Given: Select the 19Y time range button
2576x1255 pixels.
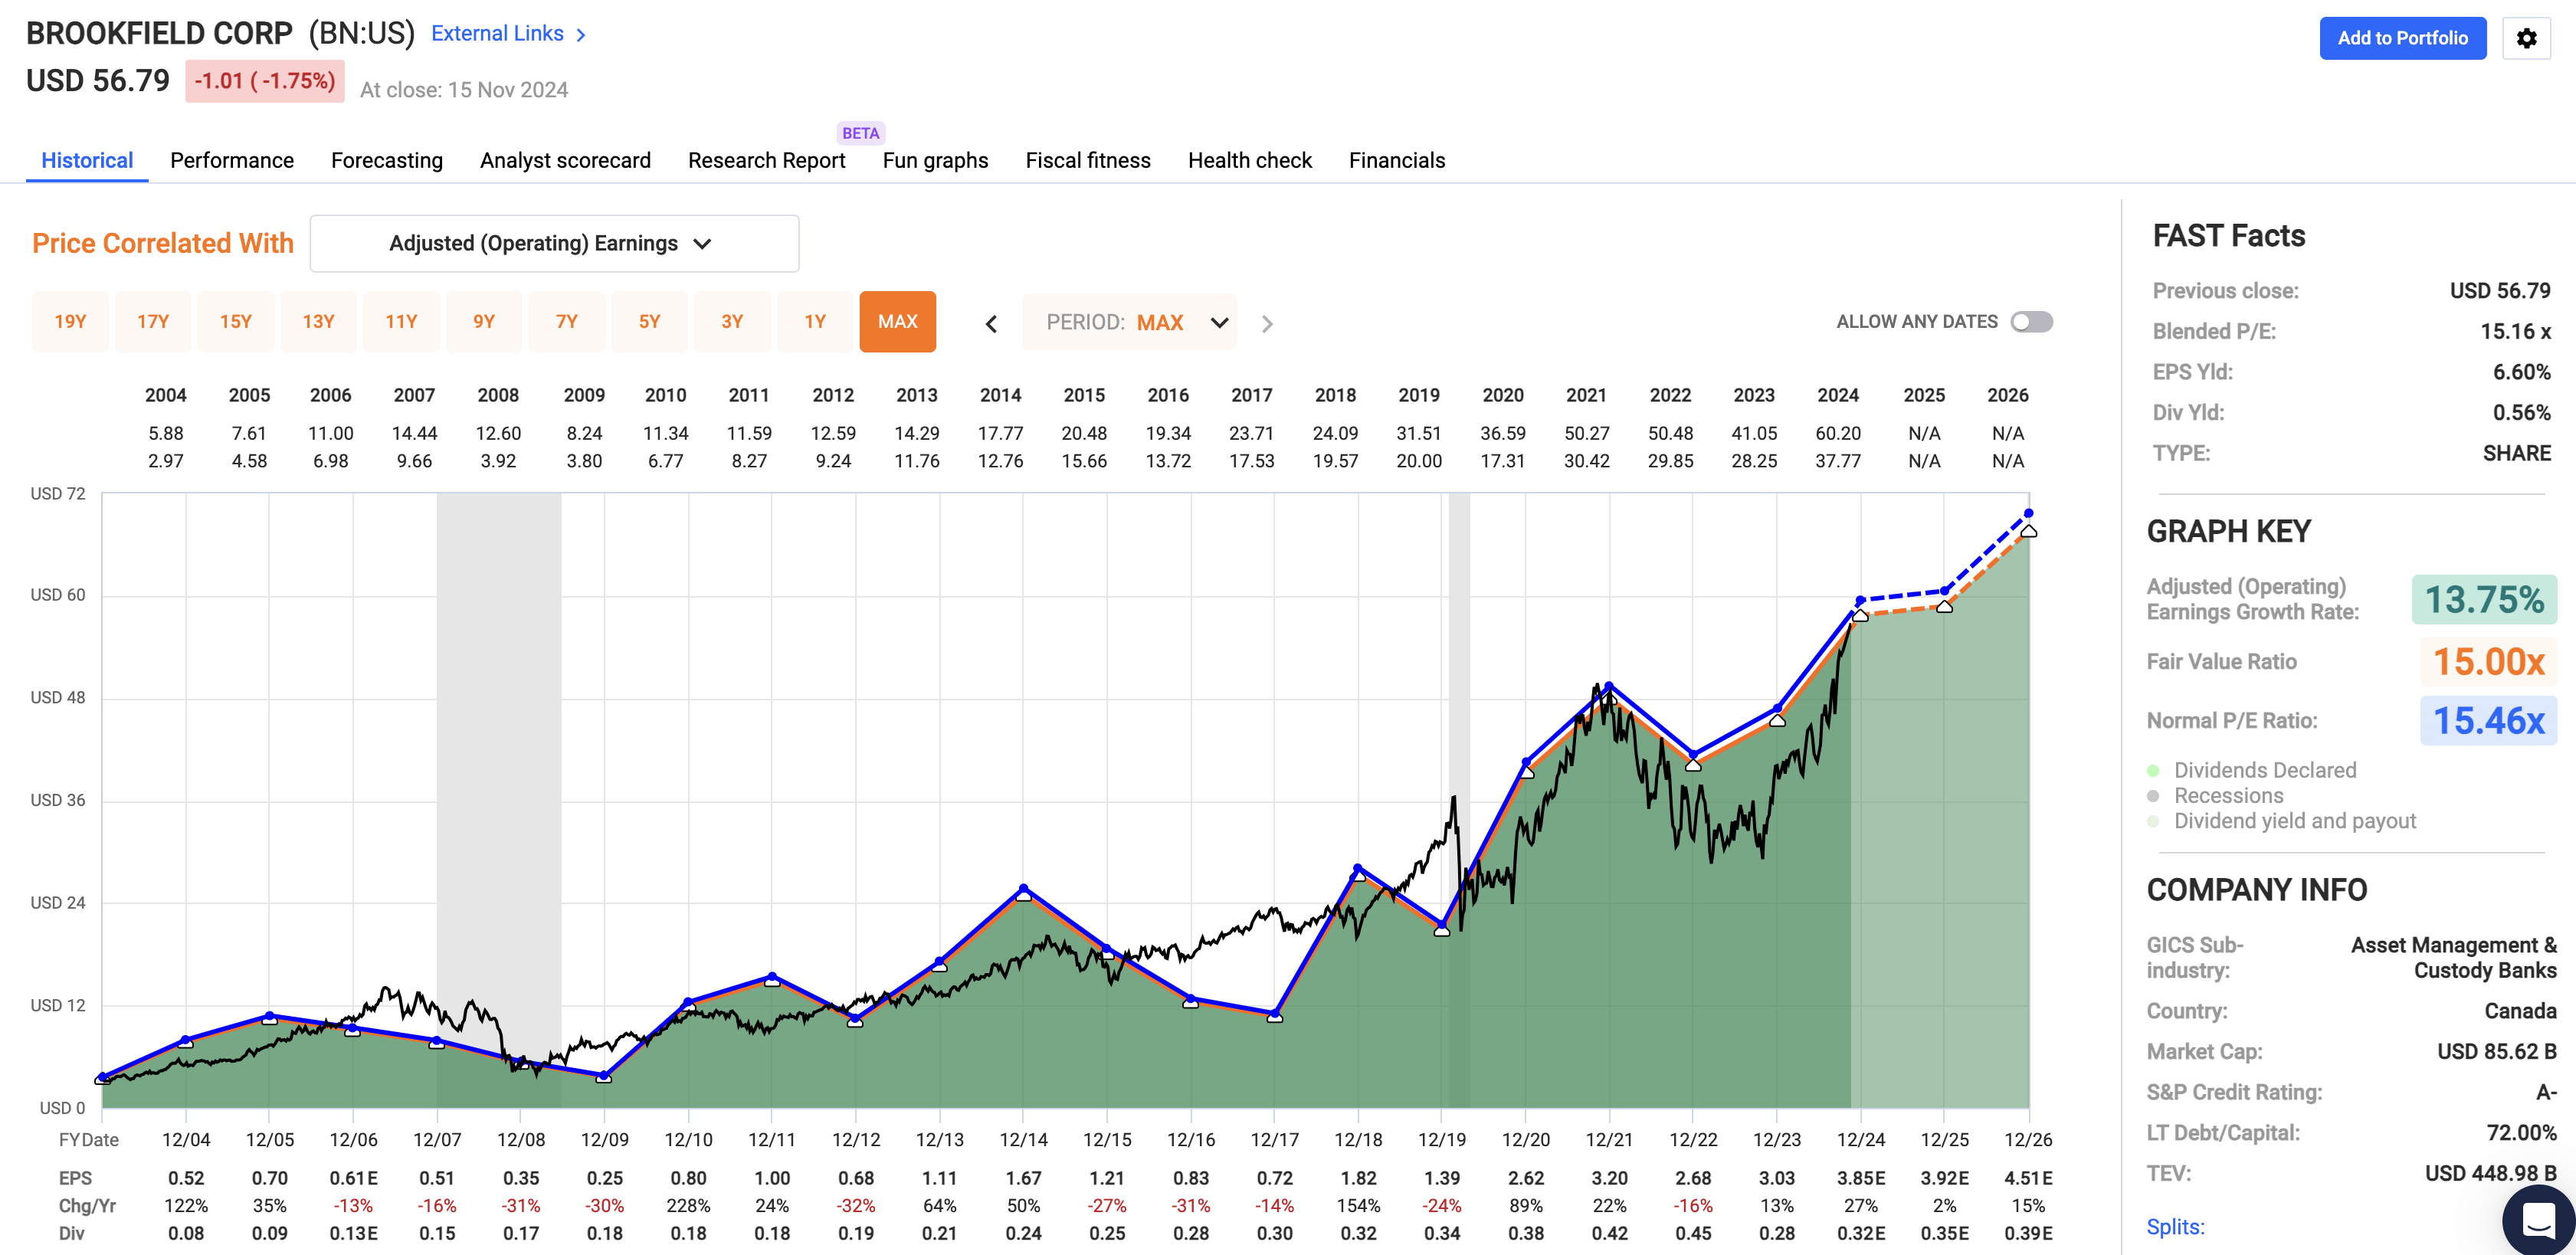Looking at the screenshot, I should pyautogui.click(x=70, y=321).
